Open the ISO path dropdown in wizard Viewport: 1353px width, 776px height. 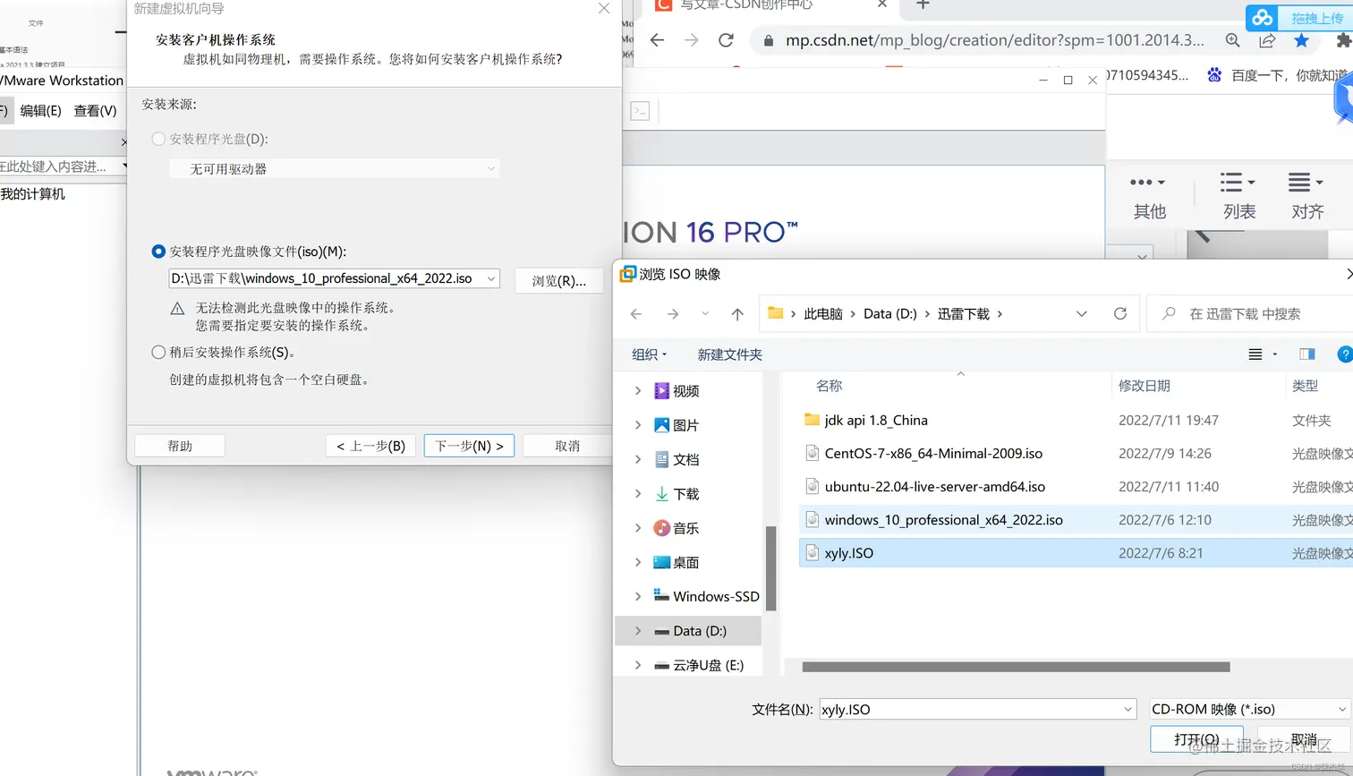coord(491,279)
